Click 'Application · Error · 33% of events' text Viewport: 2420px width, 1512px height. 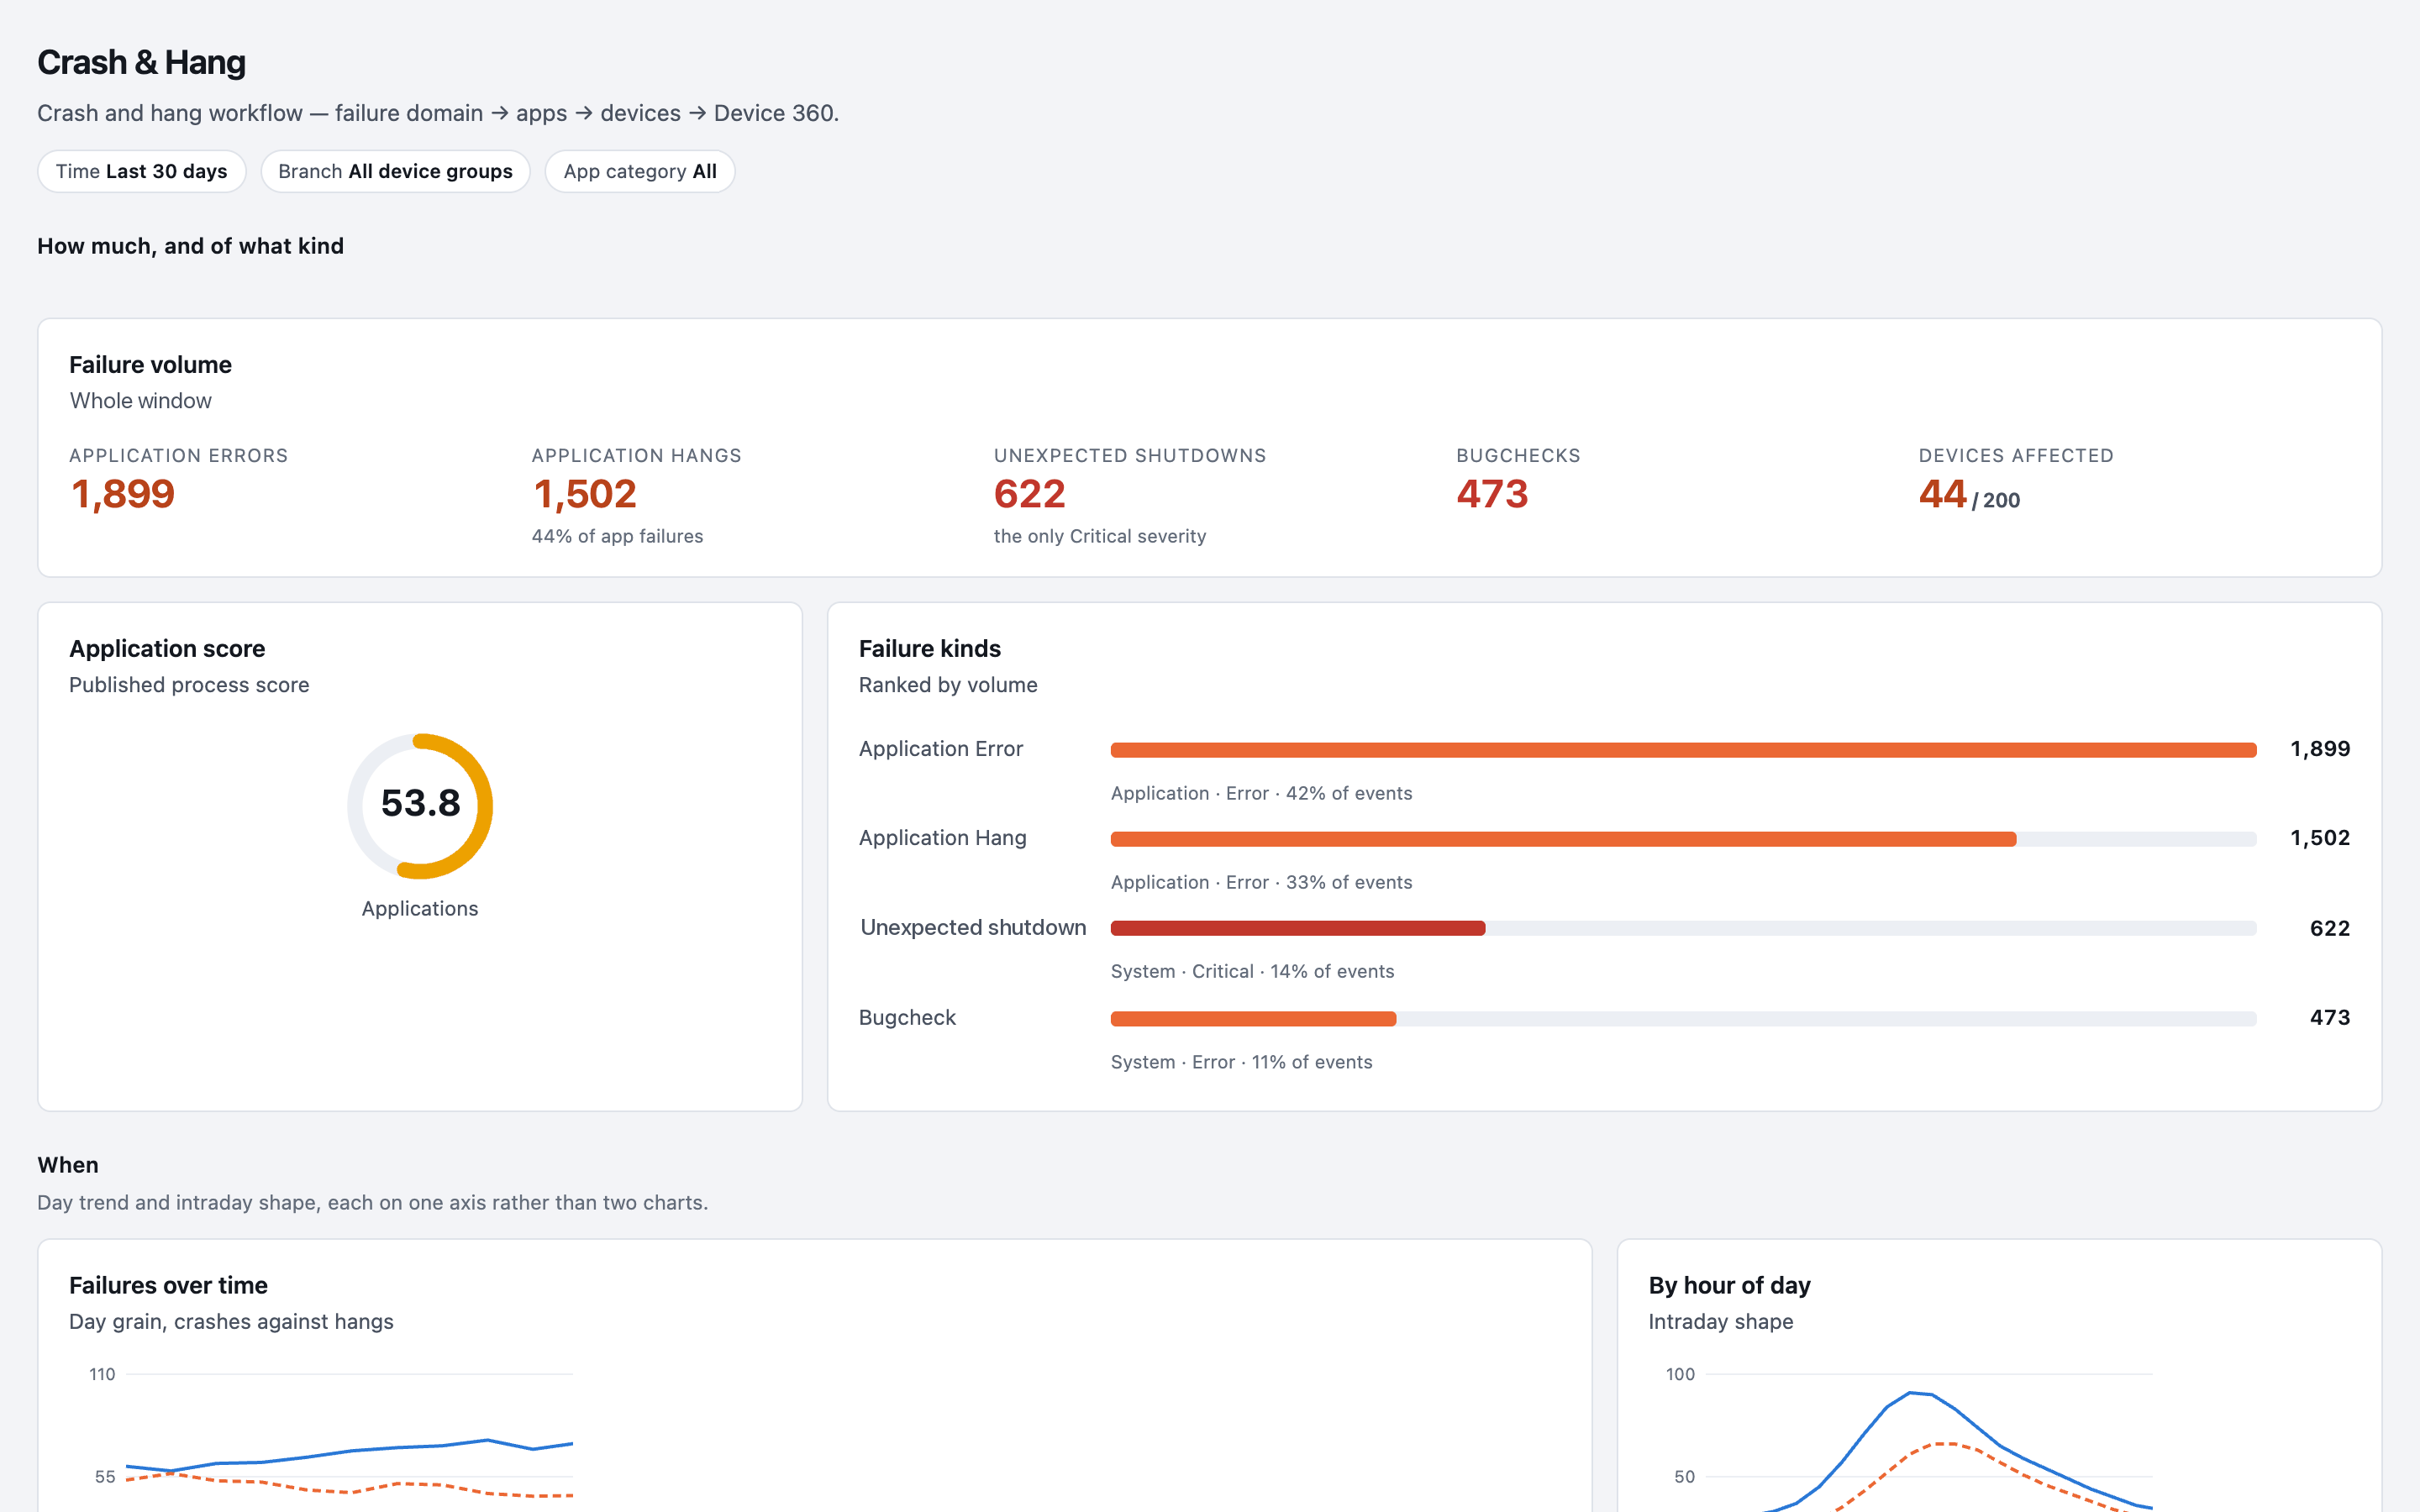[1261, 882]
